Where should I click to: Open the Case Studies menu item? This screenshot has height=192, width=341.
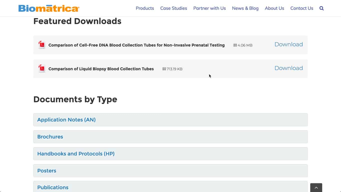[x=173, y=8]
